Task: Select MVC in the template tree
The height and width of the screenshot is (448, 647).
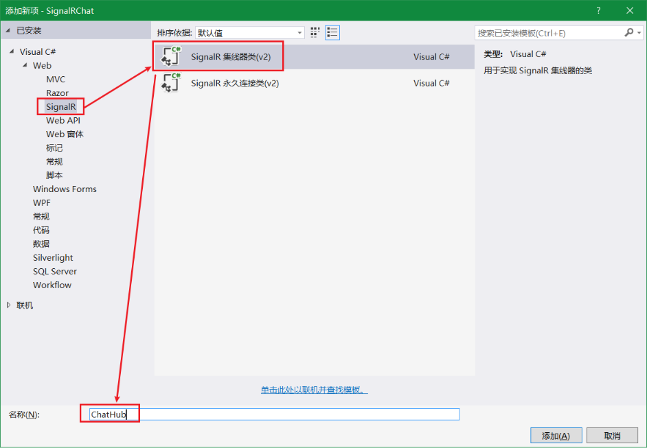Action: click(56, 80)
